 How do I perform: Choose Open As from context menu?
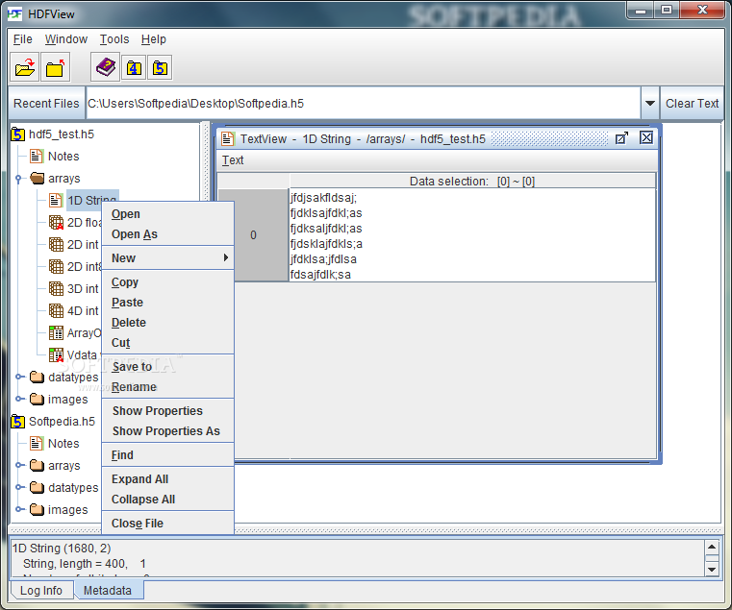click(167, 234)
